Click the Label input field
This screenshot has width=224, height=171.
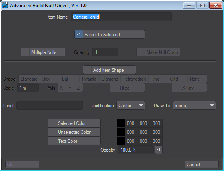[x=50, y=106]
